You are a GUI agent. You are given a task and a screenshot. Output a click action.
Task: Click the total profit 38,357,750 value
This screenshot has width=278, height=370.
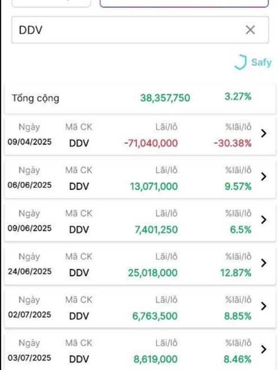pos(165,98)
